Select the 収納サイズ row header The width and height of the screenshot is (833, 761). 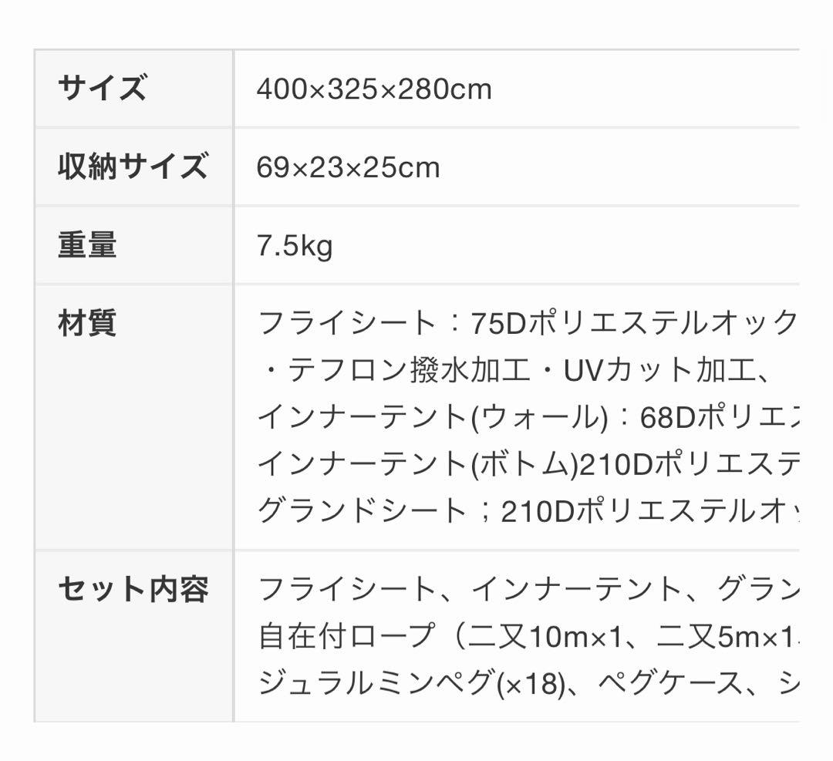[133, 167]
